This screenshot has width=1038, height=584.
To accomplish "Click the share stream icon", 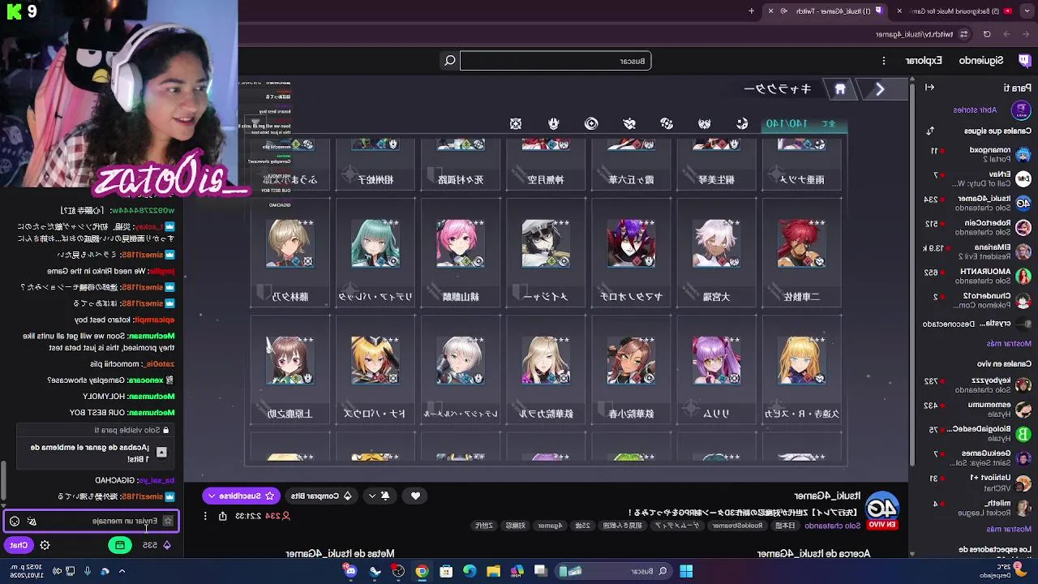I will click(x=223, y=516).
